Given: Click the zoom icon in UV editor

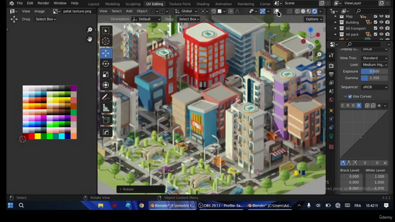Looking at the screenshot, I should [90, 30].
